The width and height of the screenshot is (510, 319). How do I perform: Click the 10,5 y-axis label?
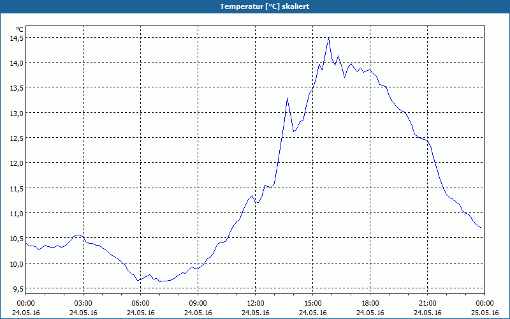(17, 239)
